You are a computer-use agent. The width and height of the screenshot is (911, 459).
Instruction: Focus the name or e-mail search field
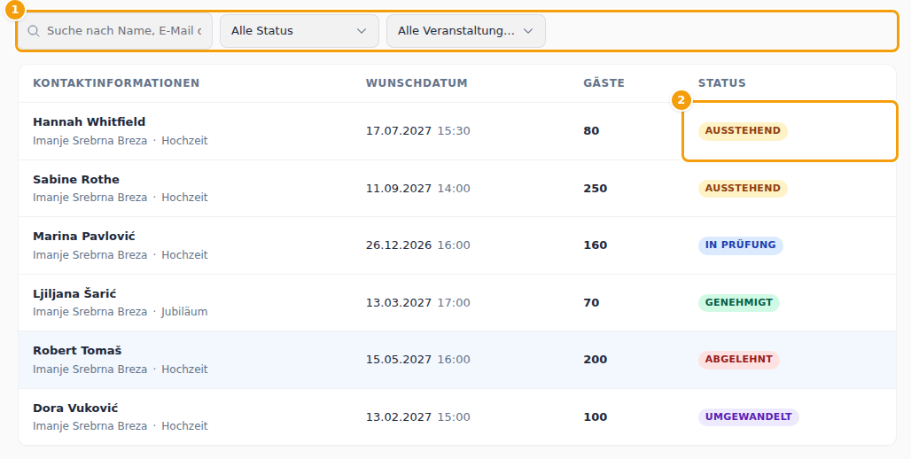tap(115, 31)
